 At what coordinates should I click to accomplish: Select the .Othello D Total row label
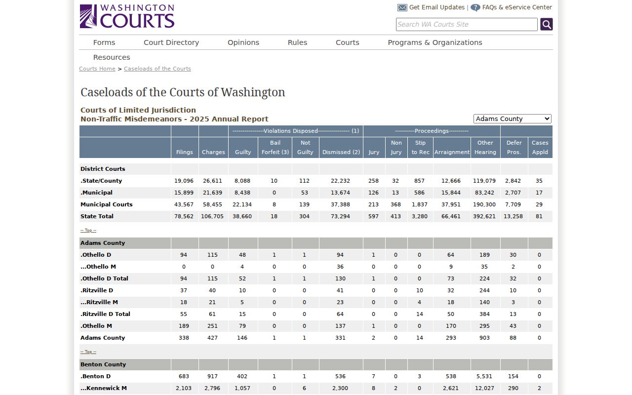[104, 278]
